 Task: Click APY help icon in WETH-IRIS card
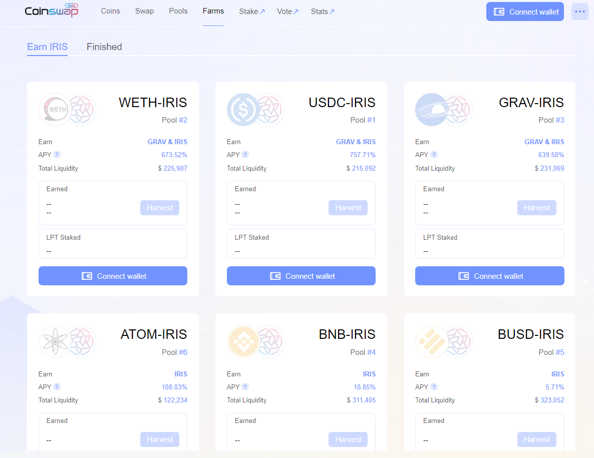57,155
